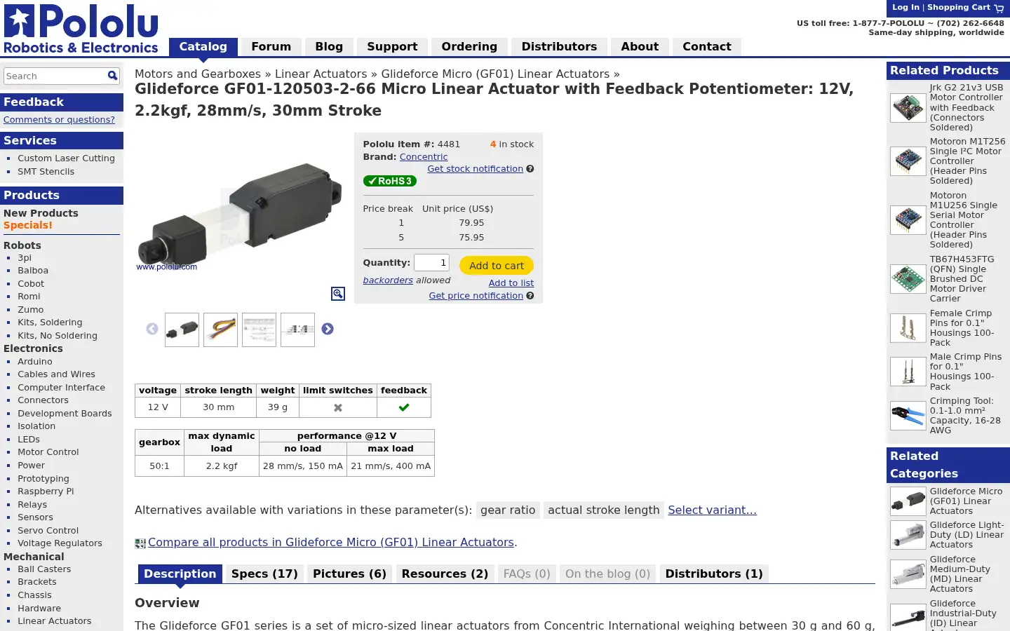Open the Blog nav tab
This screenshot has height=631, width=1010.
tap(329, 46)
